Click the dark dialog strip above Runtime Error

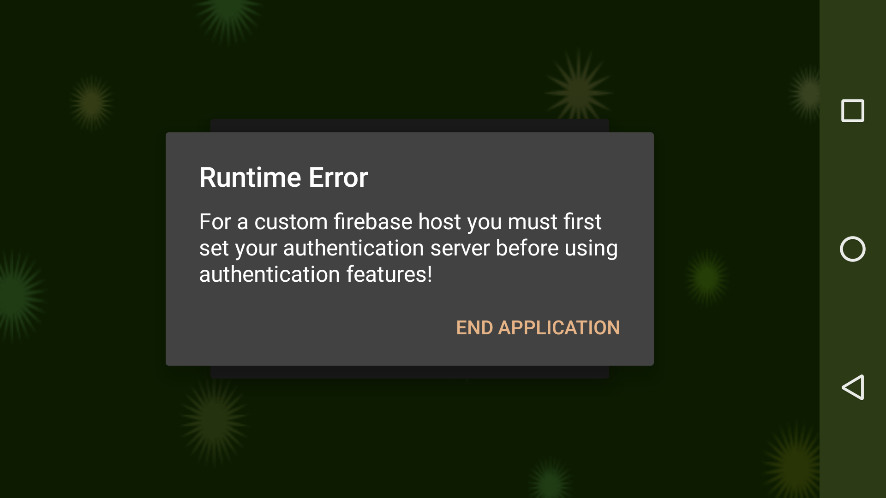pos(410,126)
